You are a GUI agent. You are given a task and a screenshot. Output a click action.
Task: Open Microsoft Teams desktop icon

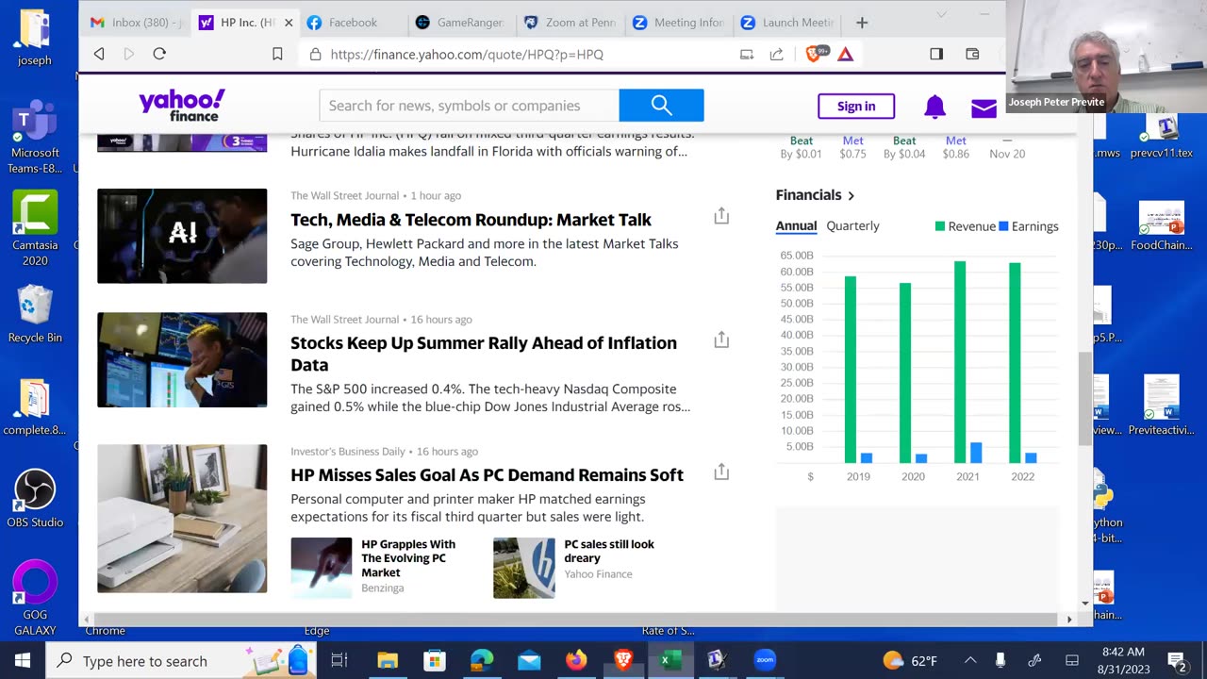(35, 138)
